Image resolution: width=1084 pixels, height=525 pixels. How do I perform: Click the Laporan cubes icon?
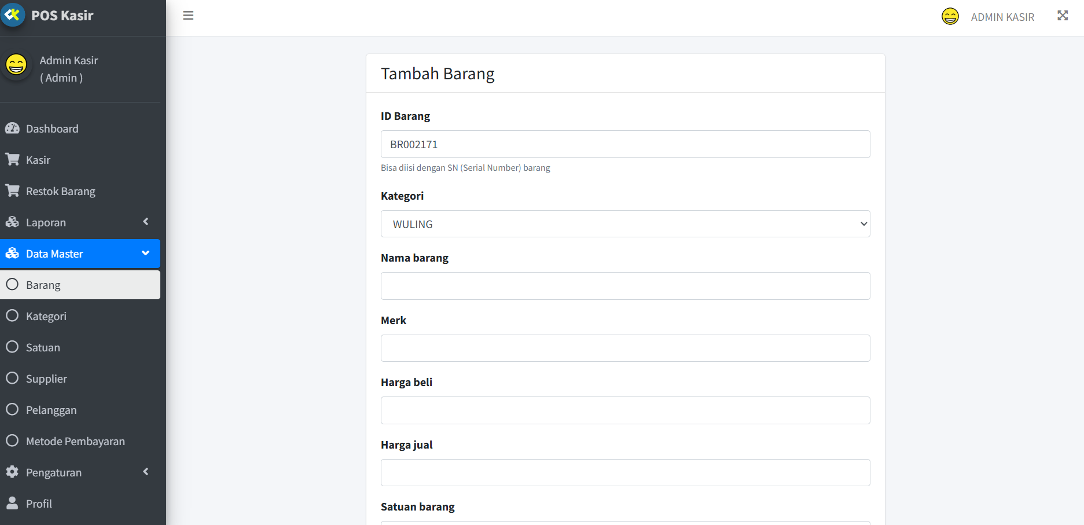[12, 222]
